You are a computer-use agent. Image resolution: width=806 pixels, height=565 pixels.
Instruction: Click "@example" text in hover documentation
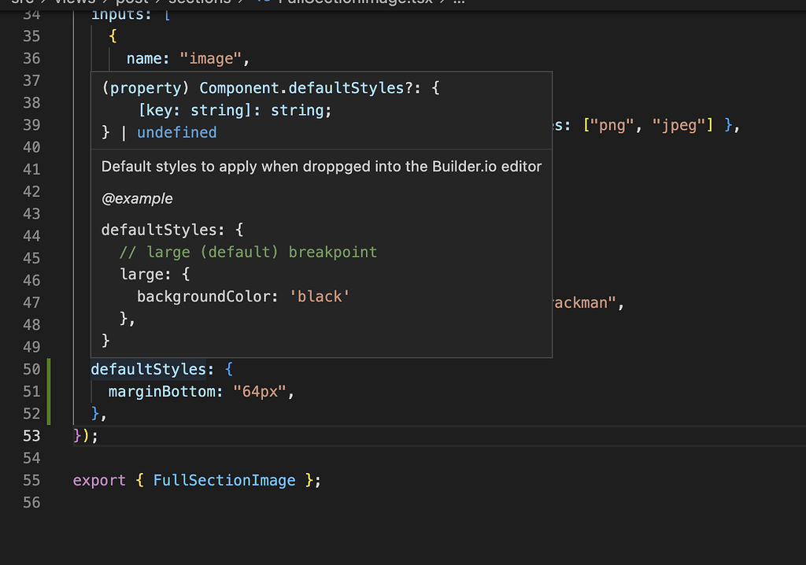click(x=137, y=198)
